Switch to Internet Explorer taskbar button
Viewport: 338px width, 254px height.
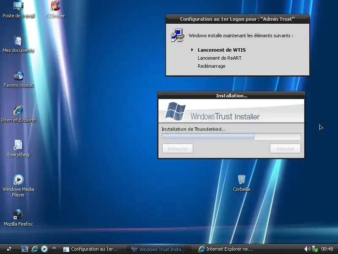tap(226, 249)
